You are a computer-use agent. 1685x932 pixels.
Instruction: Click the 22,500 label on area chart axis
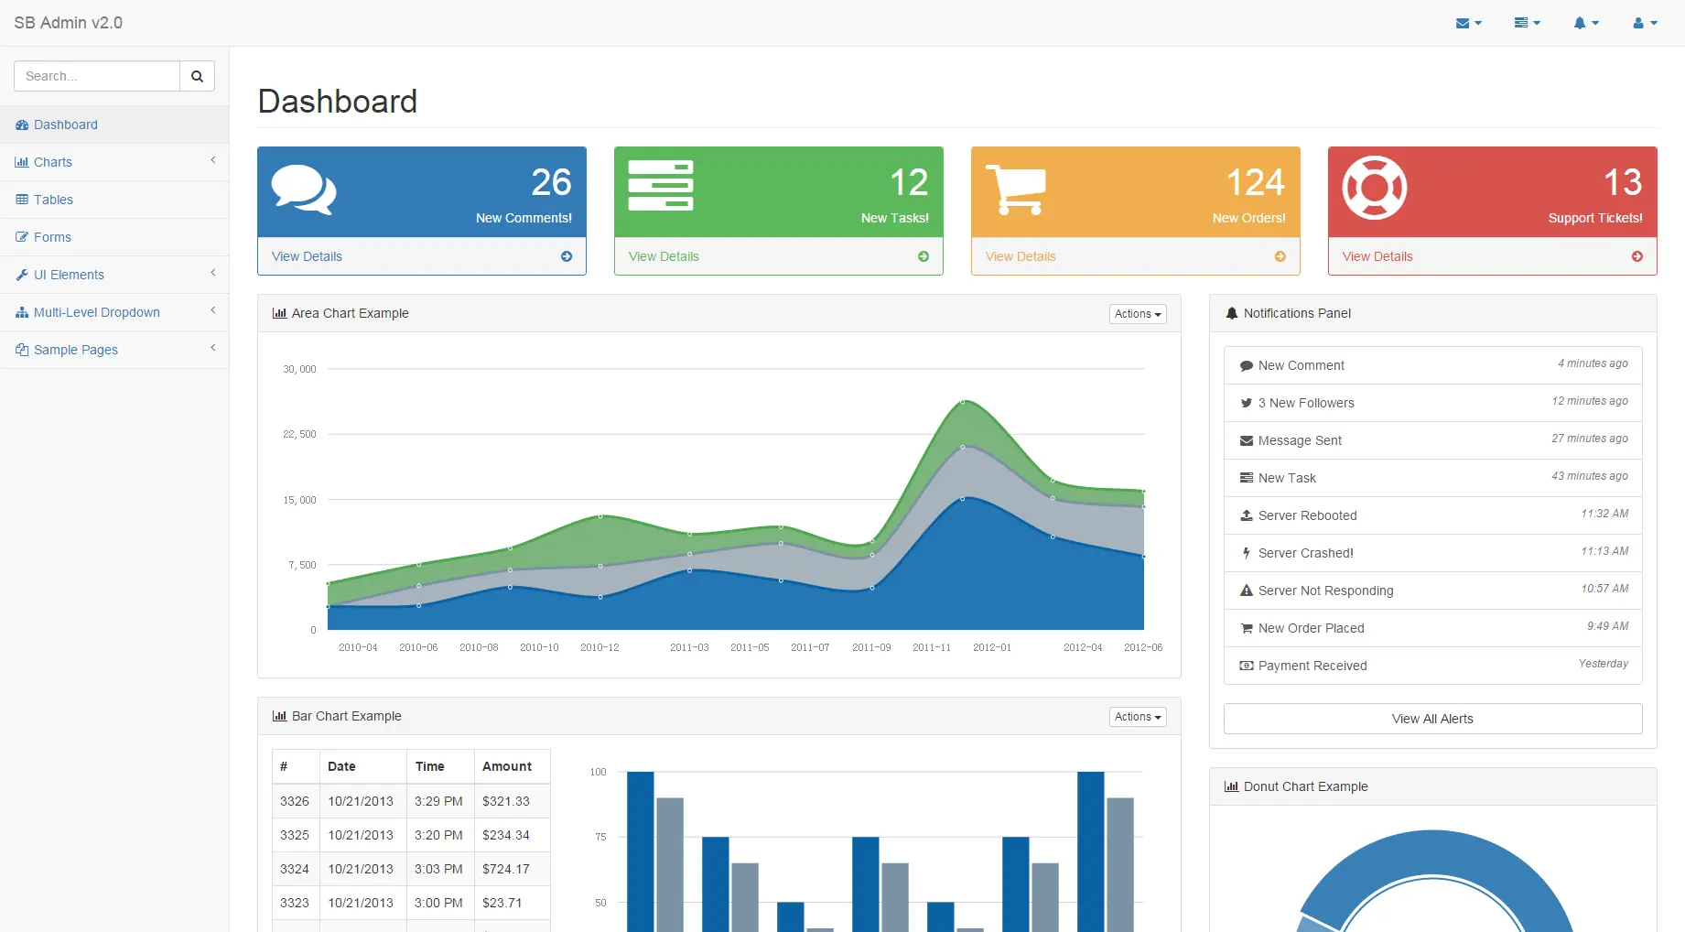click(x=299, y=434)
